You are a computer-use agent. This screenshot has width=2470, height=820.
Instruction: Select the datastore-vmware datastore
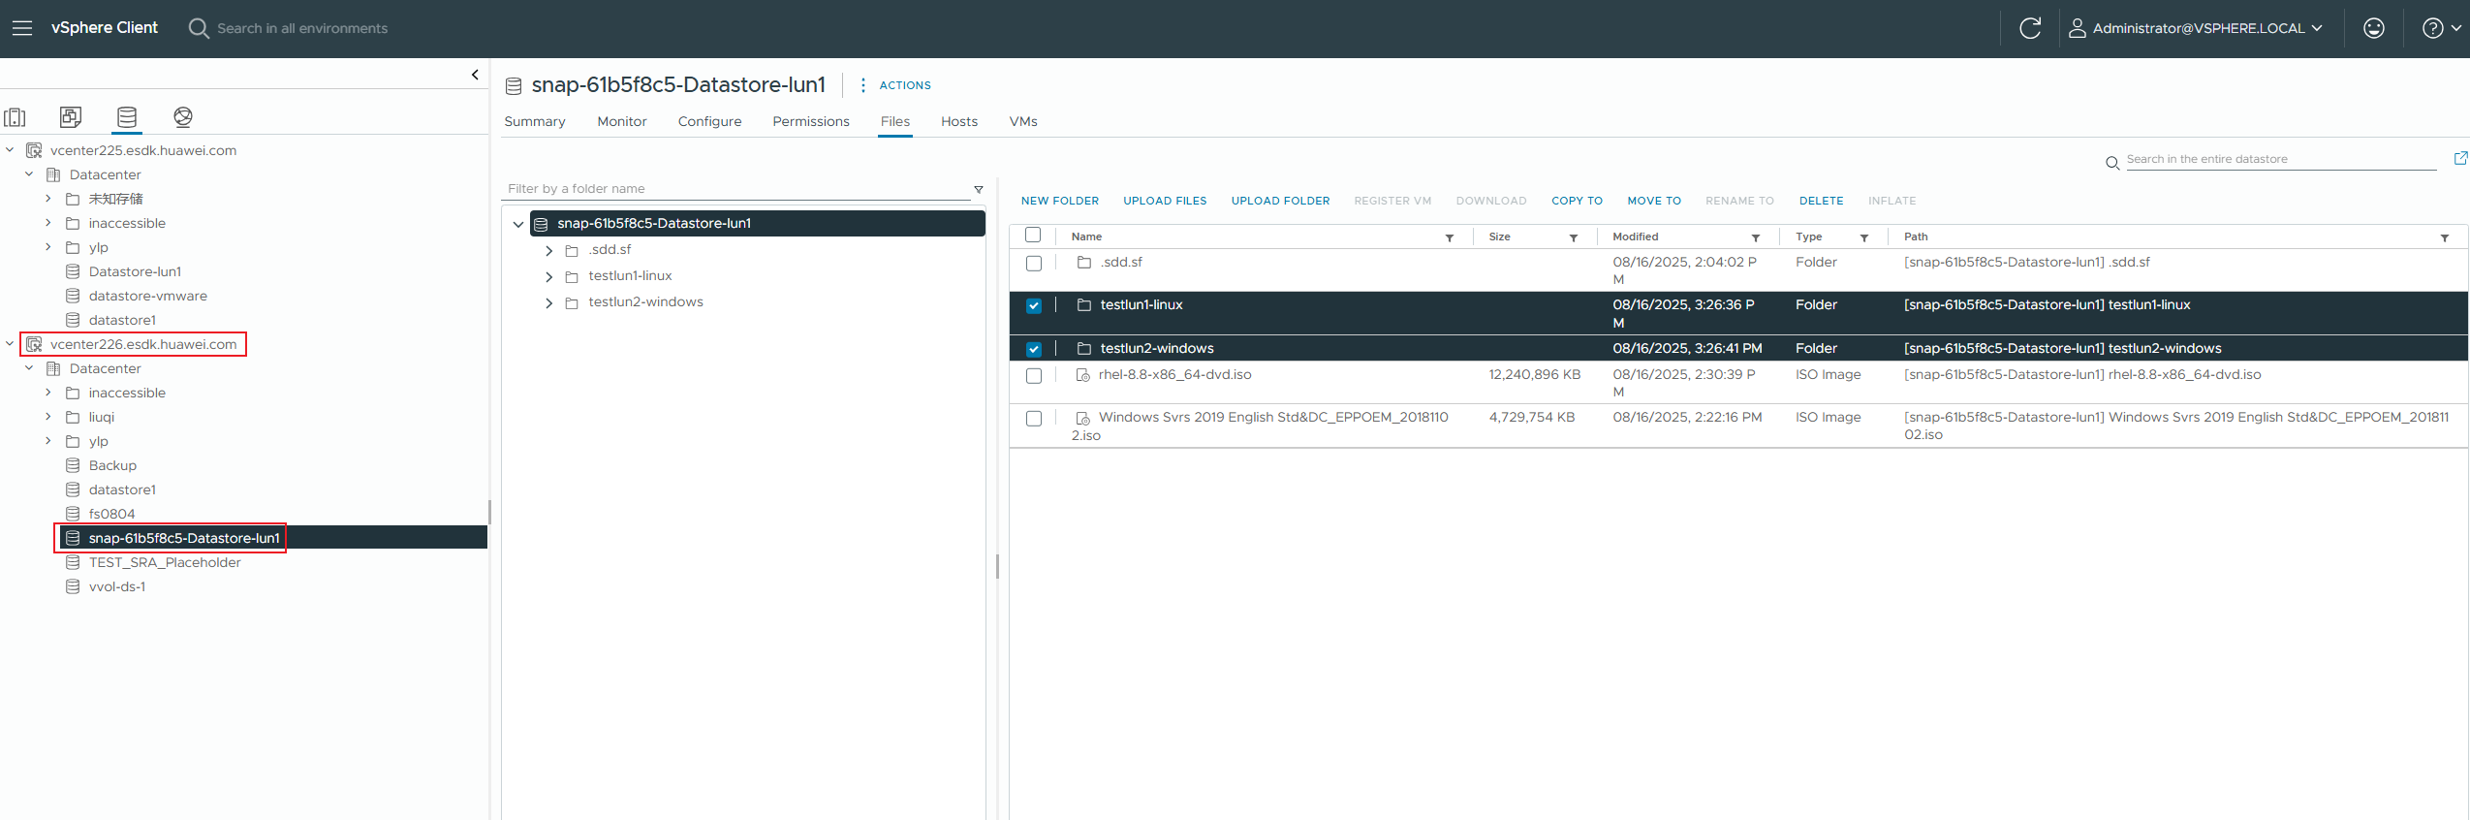point(148,296)
